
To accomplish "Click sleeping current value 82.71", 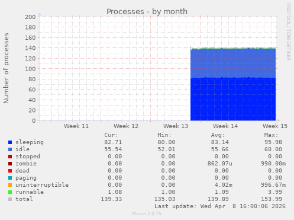I will coord(113,142).
